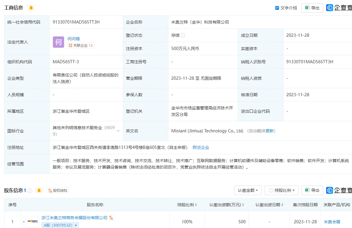Expand the 国标行业 chevron

coord(118,131)
